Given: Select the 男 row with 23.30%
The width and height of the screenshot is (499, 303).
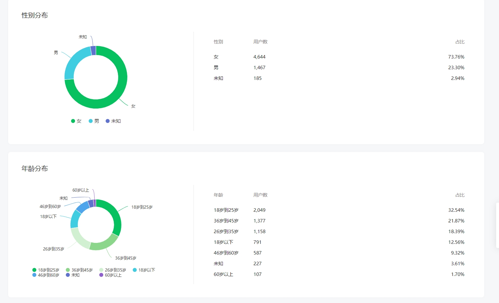Looking at the screenshot, I should (x=339, y=68).
